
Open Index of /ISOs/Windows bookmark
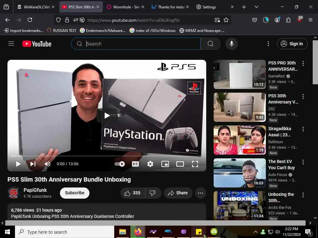pyautogui.click(x=152, y=31)
